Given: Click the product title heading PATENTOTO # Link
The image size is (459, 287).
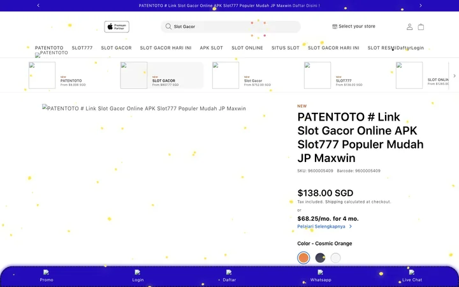Looking at the screenshot, I should tap(360, 137).
